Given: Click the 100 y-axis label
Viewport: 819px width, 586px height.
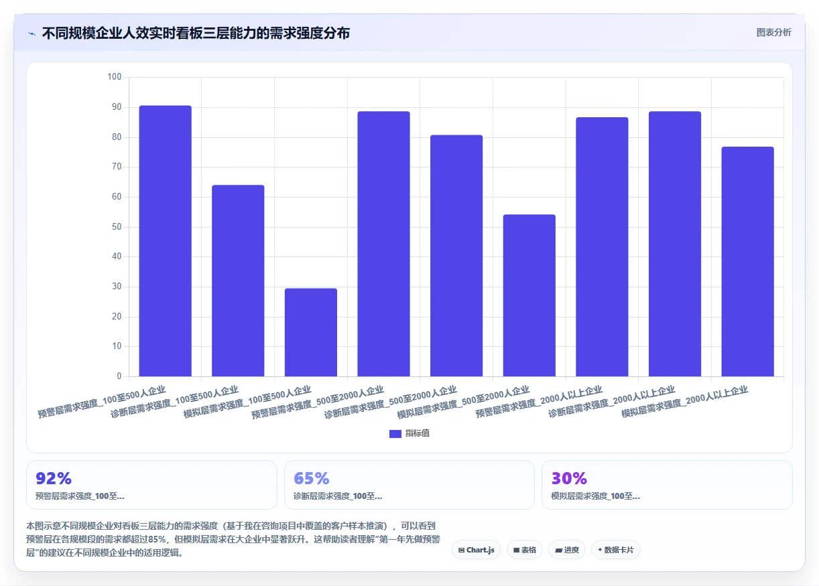Looking at the screenshot, I should click(114, 77).
